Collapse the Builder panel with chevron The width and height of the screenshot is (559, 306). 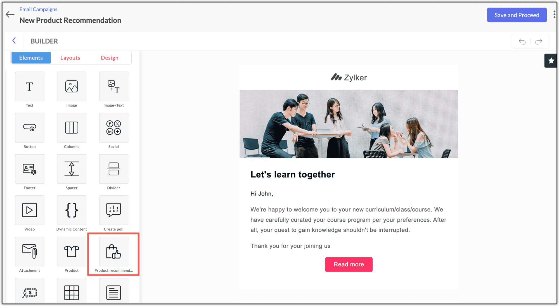click(14, 41)
